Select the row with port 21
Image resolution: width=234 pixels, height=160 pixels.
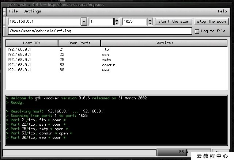click(116, 49)
